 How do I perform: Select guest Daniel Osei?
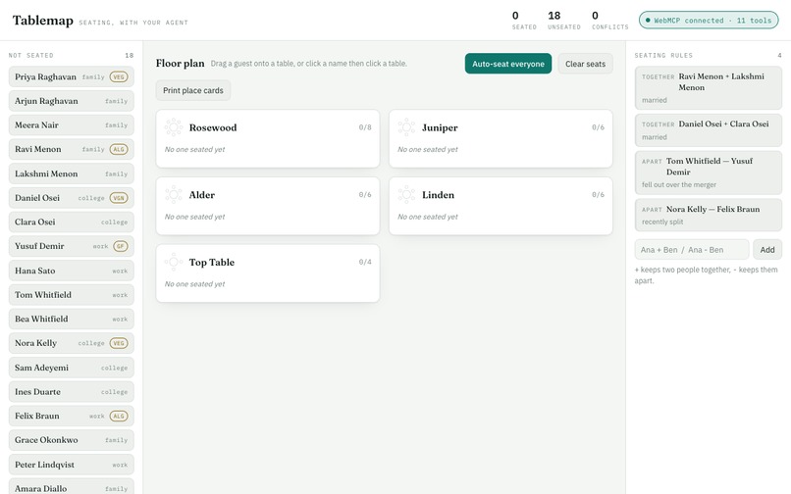pos(71,198)
